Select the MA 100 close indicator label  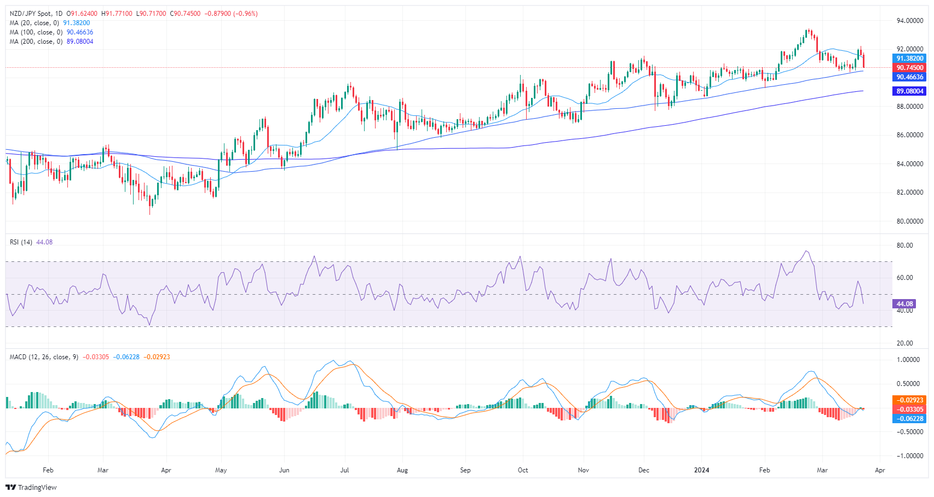[36, 32]
